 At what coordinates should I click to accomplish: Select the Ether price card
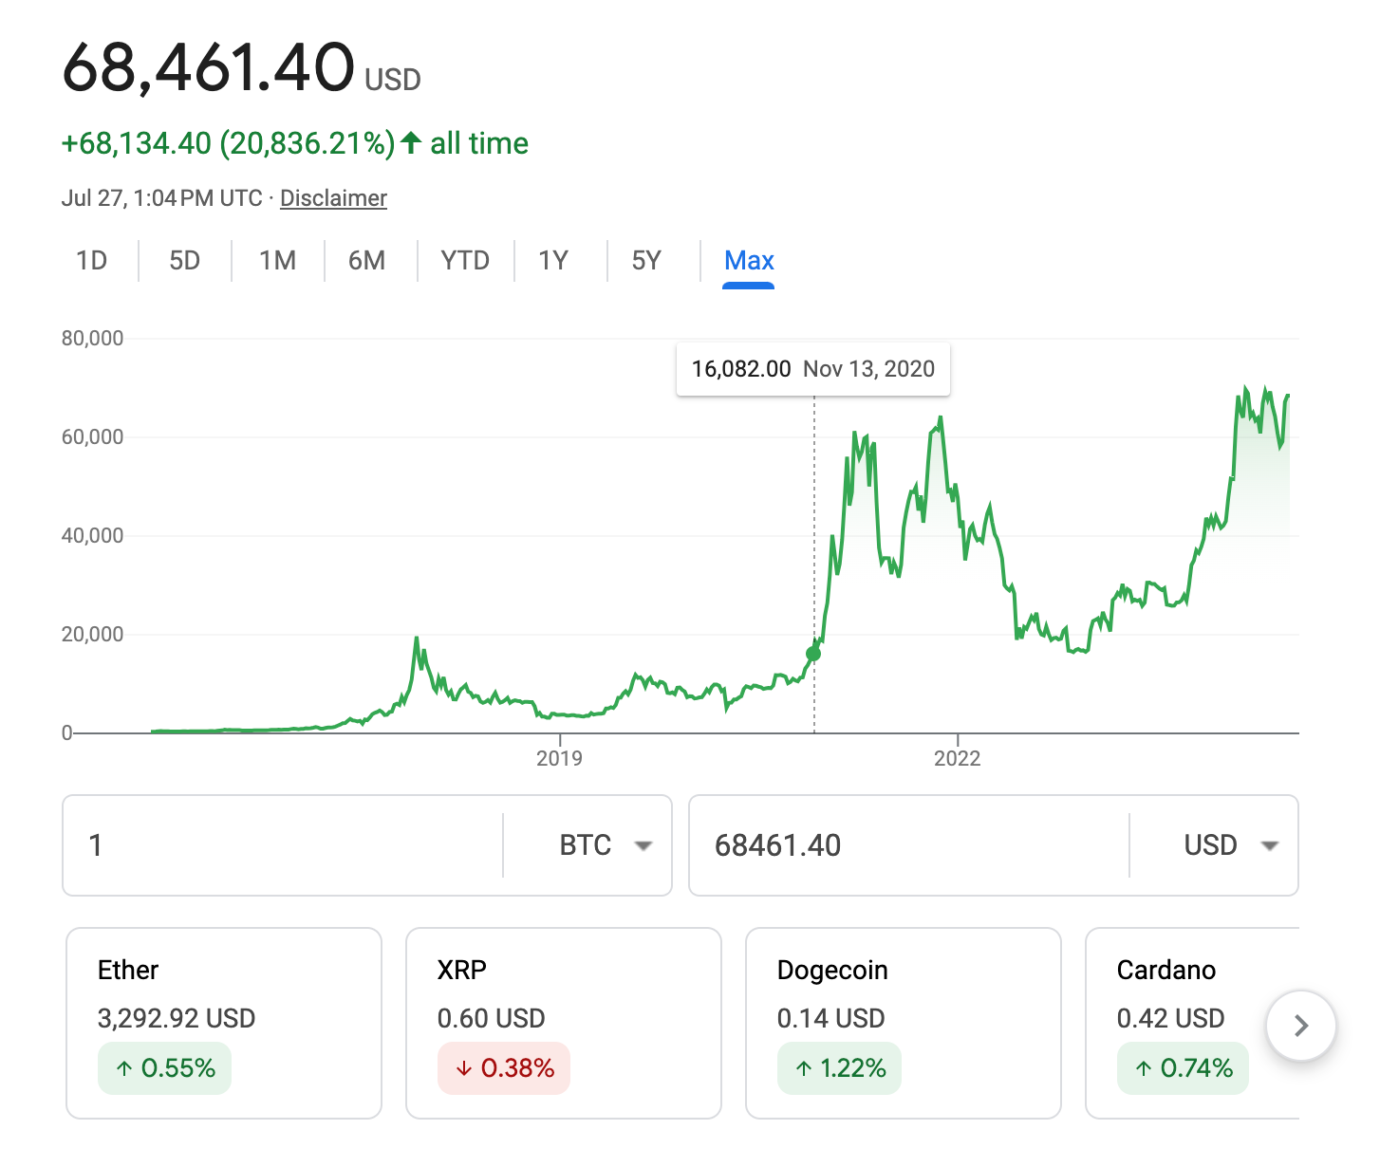click(x=224, y=1023)
